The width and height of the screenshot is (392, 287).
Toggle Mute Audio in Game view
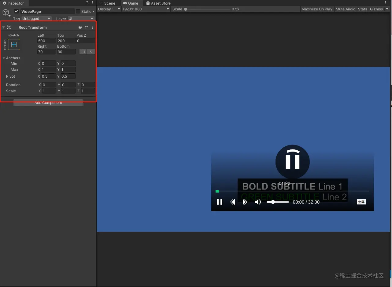tap(346, 9)
